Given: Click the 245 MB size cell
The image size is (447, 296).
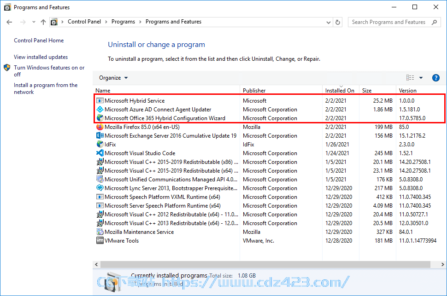Looking at the screenshot, I should [383, 153].
